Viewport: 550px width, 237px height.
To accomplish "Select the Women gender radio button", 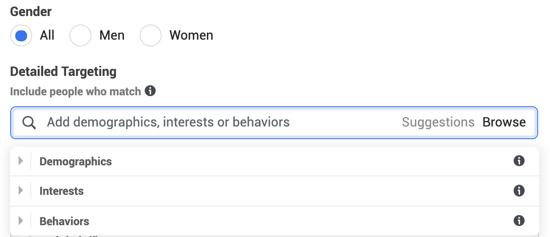I will 151,35.
